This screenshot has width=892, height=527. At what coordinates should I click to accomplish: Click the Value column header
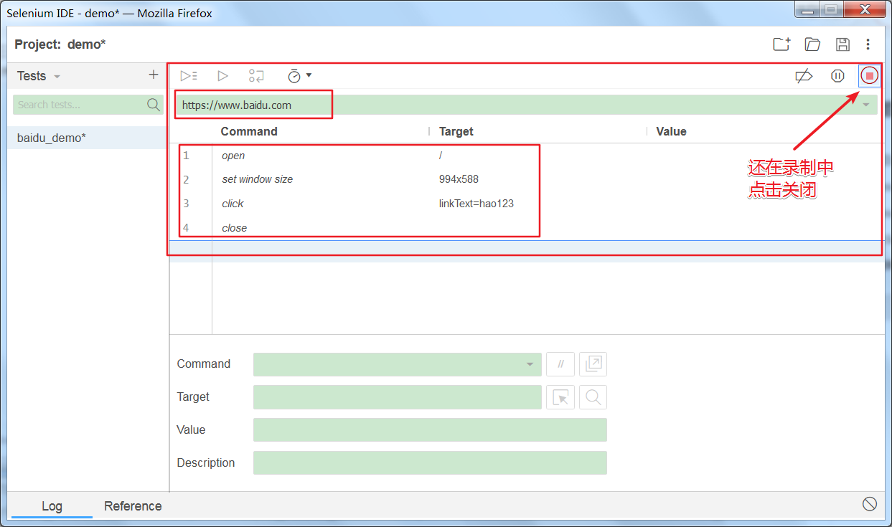coord(672,131)
